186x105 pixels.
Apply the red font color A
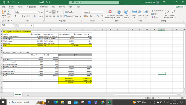40,16
